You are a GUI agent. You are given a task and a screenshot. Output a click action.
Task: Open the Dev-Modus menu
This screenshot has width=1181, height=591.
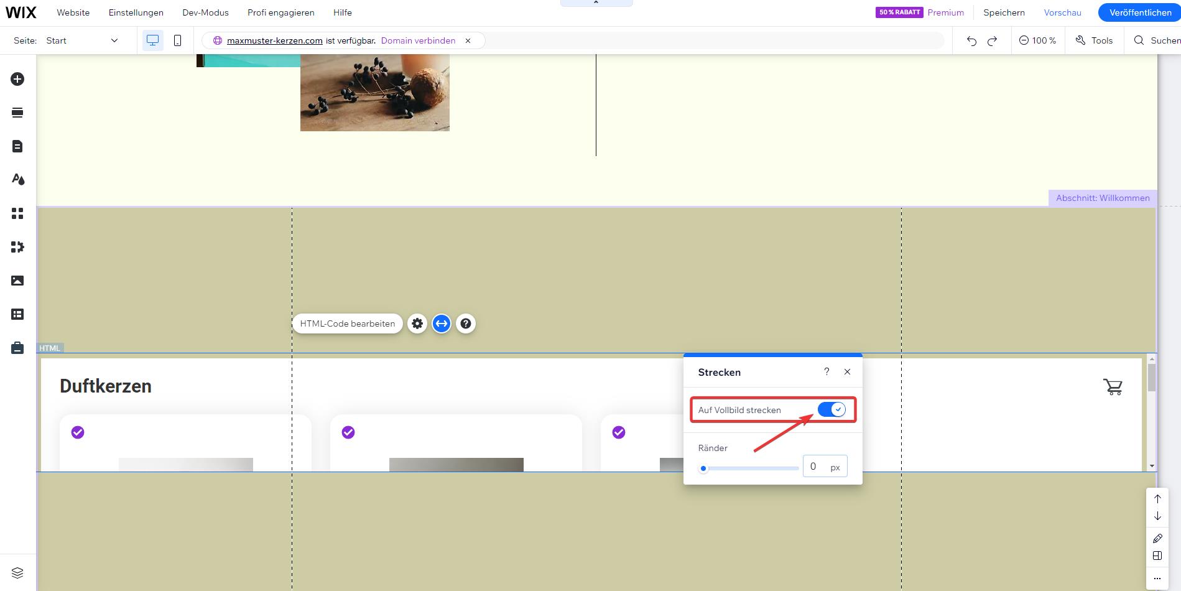205,12
